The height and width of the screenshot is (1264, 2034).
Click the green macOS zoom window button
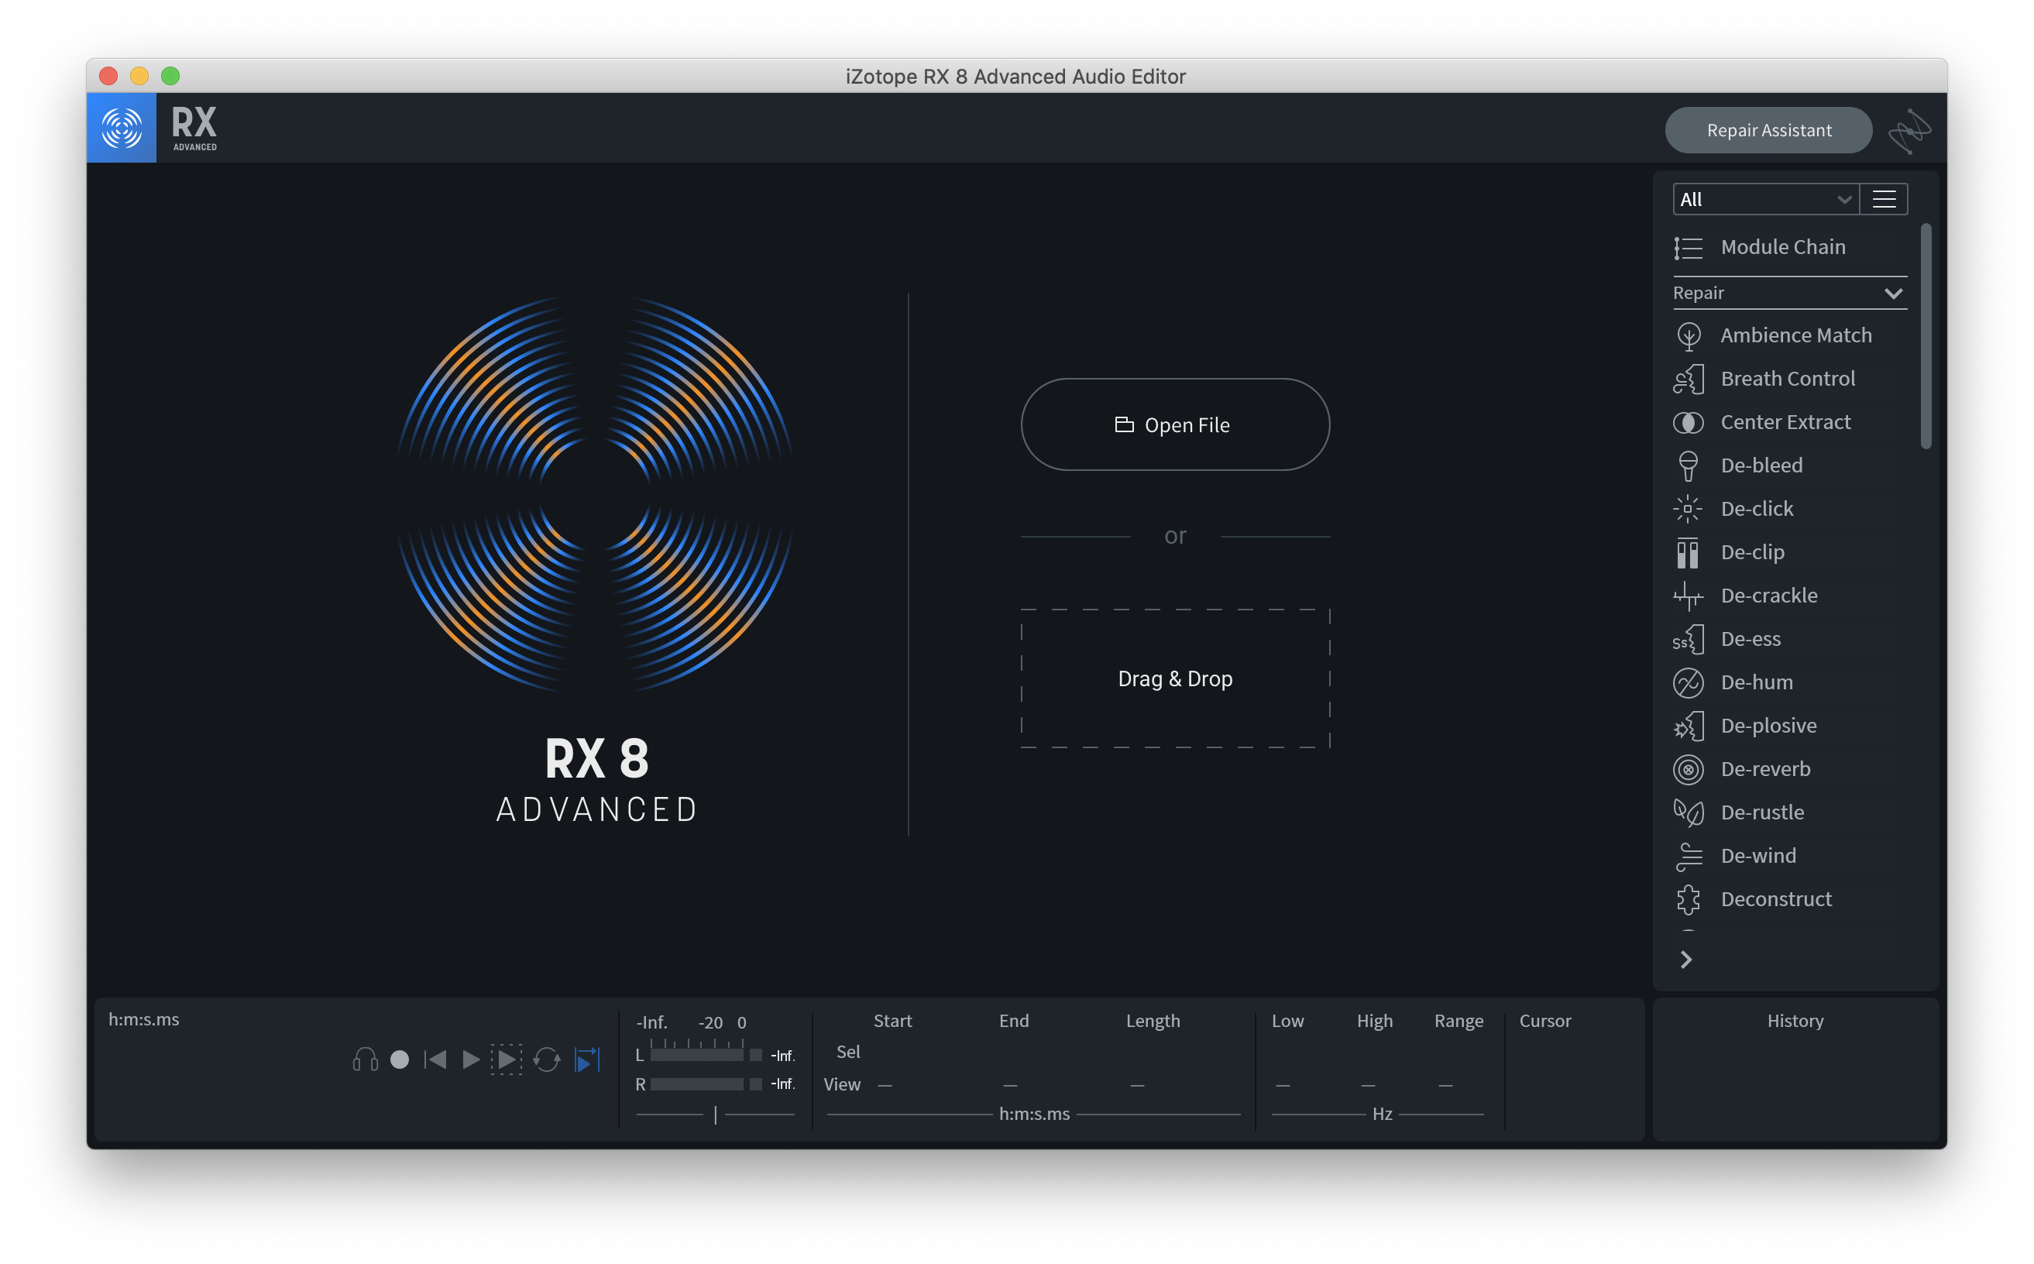[170, 77]
